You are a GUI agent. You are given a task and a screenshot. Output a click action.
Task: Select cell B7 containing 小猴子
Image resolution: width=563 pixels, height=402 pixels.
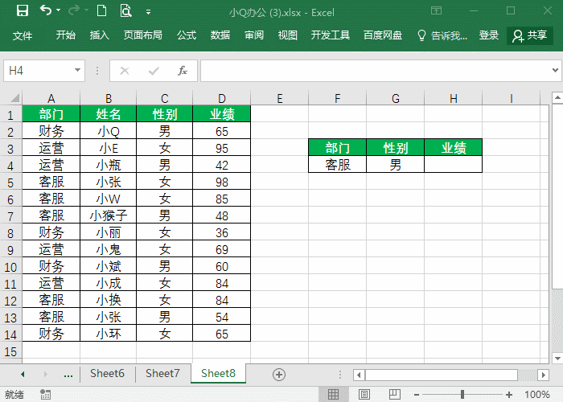108,215
